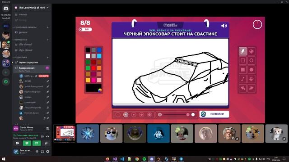
Task: Open the custom color wheel picker
Action: coord(100,90)
